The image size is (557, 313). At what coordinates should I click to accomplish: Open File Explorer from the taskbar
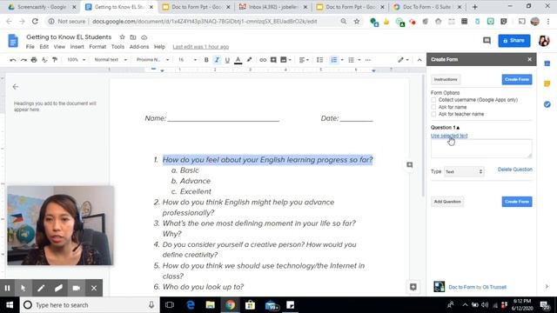(211, 305)
